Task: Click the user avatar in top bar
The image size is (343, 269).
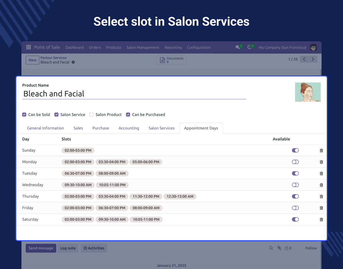Action: point(313,47)
